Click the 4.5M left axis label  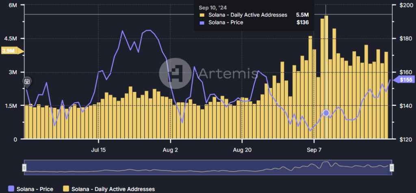point(11,39)
